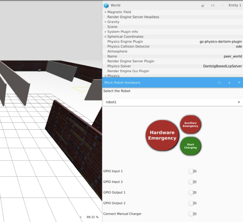Toggle the component inspector lock icon
Screen dimensions: 243x222
pos(203,6)
